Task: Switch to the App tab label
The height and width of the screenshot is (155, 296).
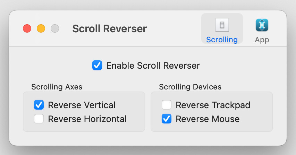Action: (262, 40)
